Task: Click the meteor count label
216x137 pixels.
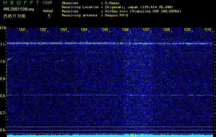Action: coord(48,11)
